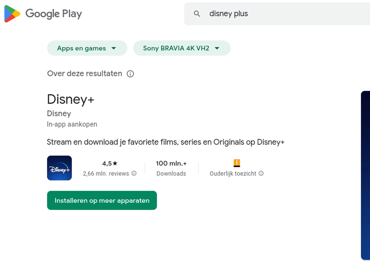The width and height of the screenshot is (370, 267).
Task: Open the Disney+ app title
Action: (x=71, y=99)
